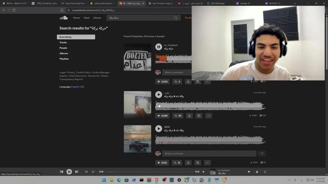Screen dimensions: 328x184
Task: Seek on the bottom player progress bar
Action: pyautogui.click(x=149, y=172)
